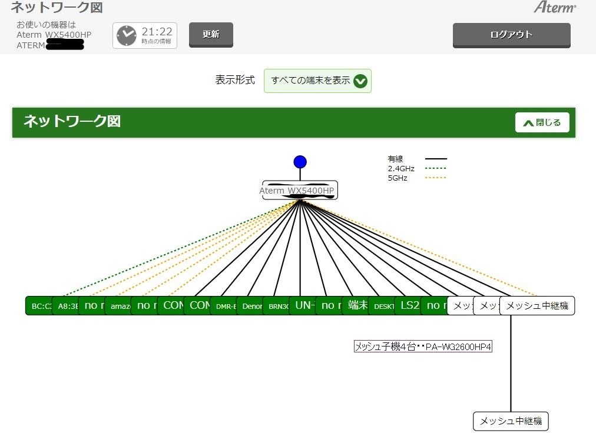
Task: Select the メッシュ中継機 node in the device row
Action: click(537, 306)
